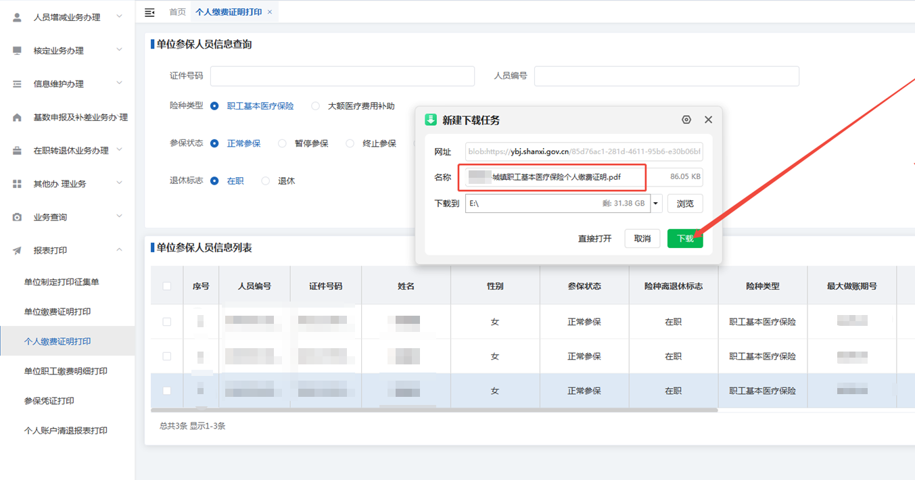Click the camera icon beside 业务查询

coord(18,217)
